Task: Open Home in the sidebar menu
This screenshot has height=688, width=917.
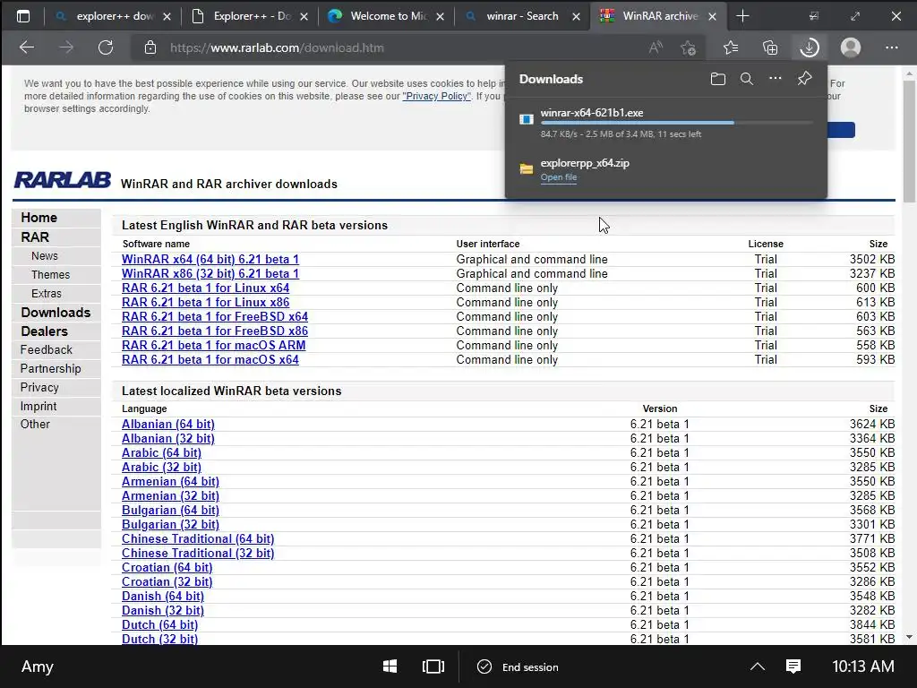Action: click(x=39, y=218)
